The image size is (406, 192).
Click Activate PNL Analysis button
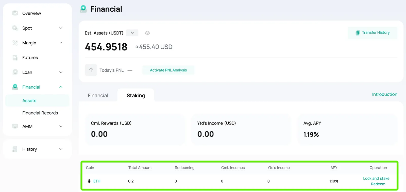[168, 70]
